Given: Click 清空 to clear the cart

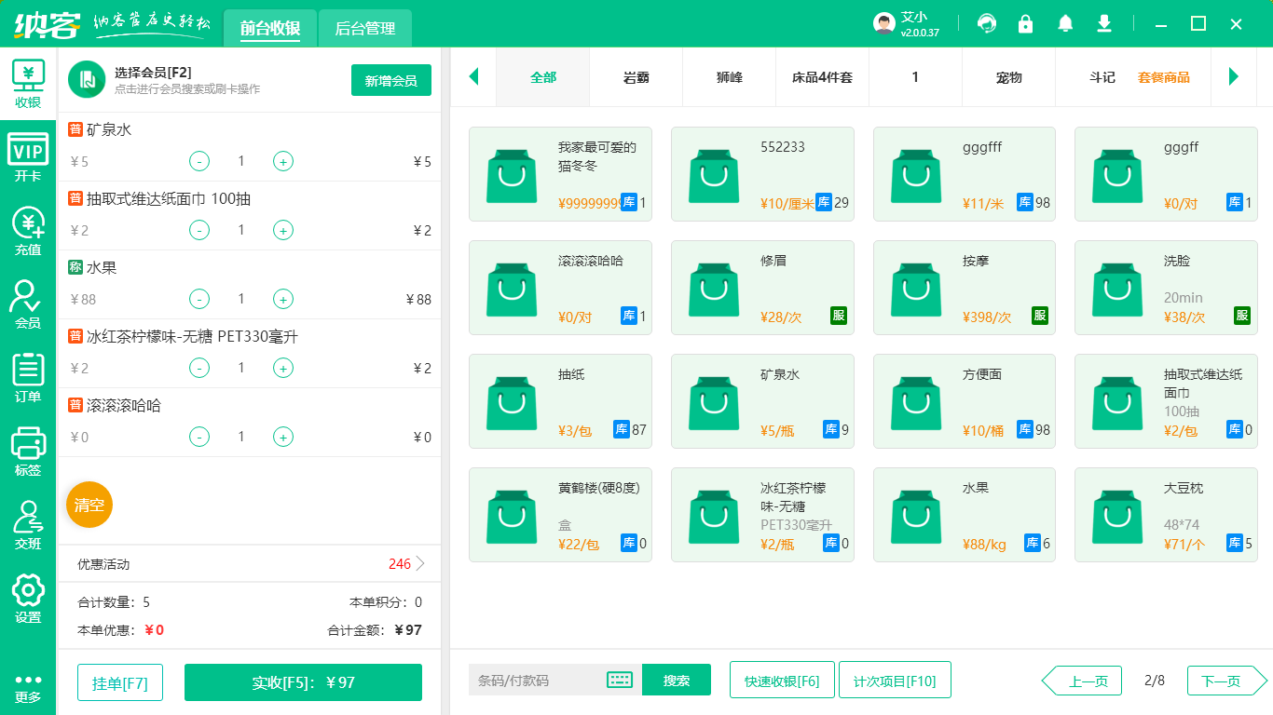Looking at the screenshot, I should coord(89,504).
